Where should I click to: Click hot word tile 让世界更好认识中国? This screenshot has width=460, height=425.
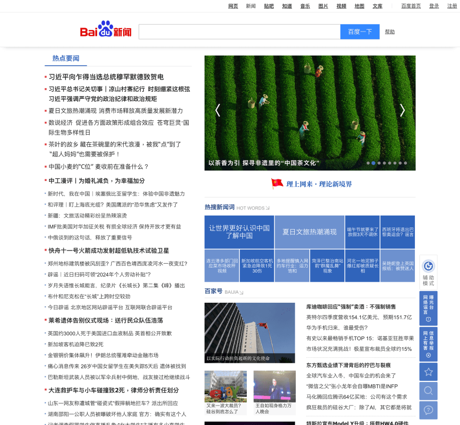(239, 232)
